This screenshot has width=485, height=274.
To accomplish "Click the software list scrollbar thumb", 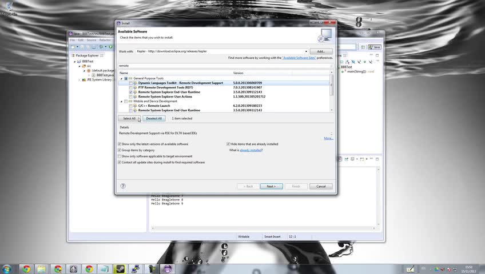I will [x=332, y=85].
